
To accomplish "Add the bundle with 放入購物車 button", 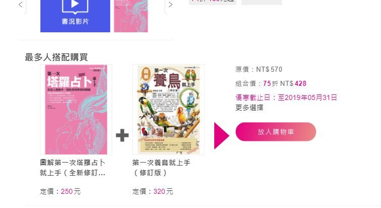I will coord(276,132).
